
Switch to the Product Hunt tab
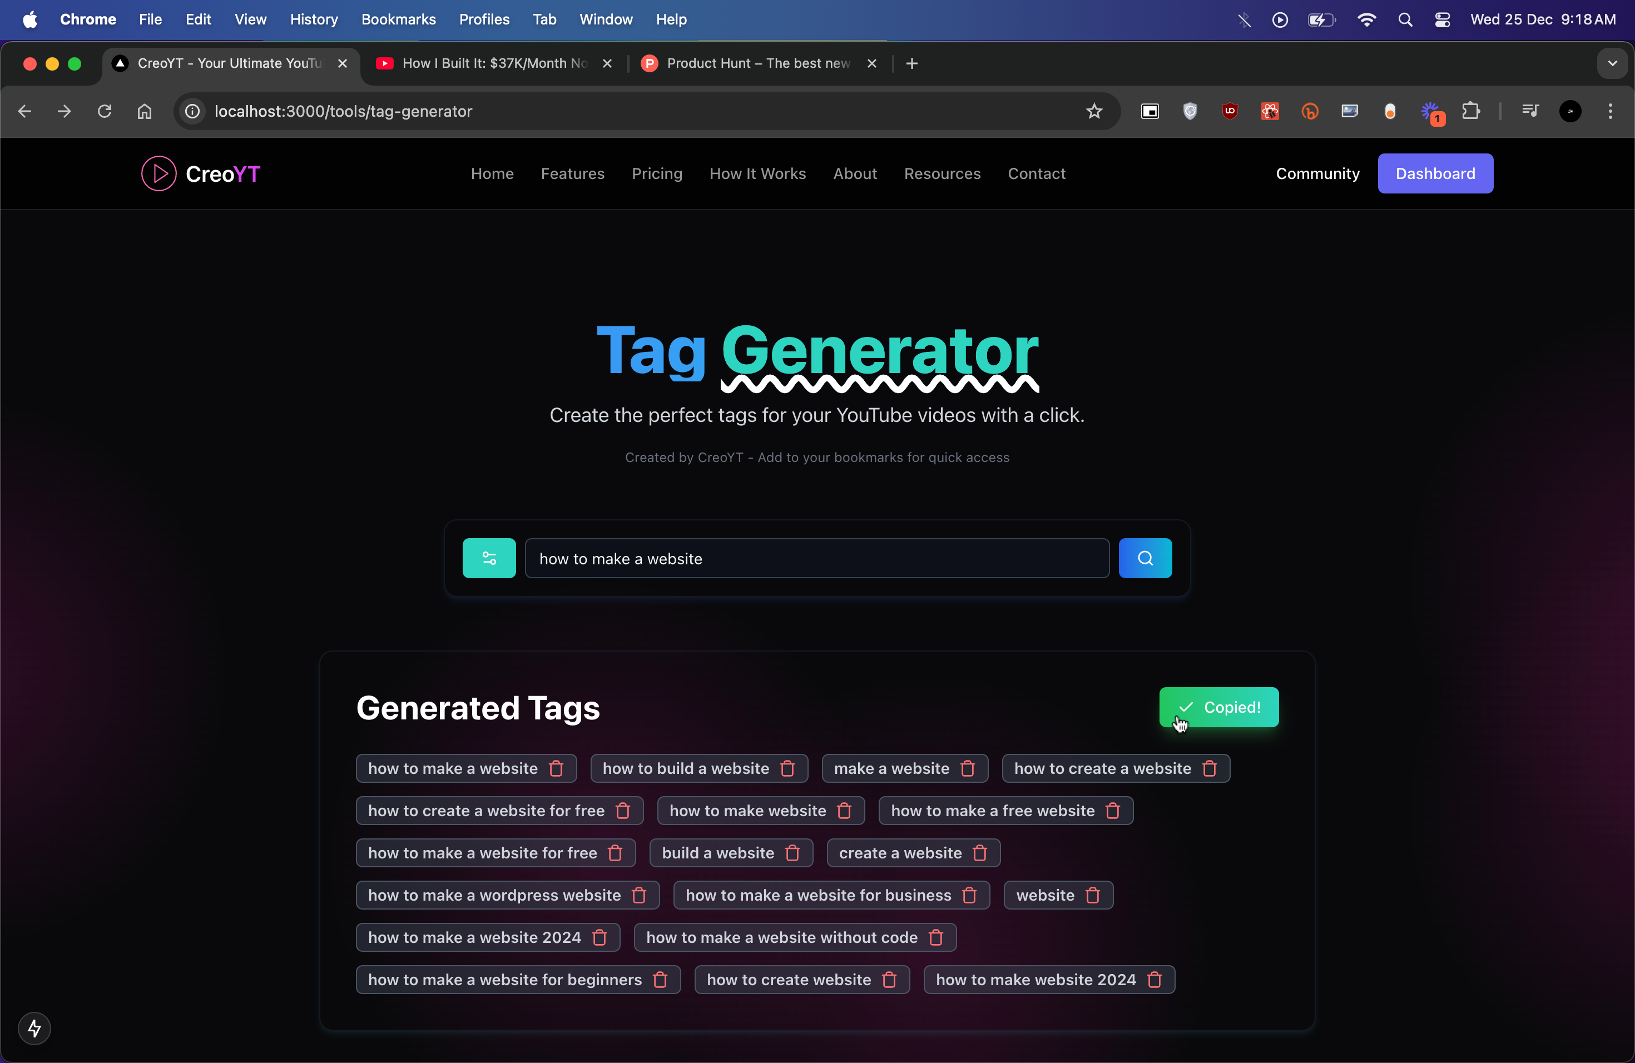[x=759, y=63]
